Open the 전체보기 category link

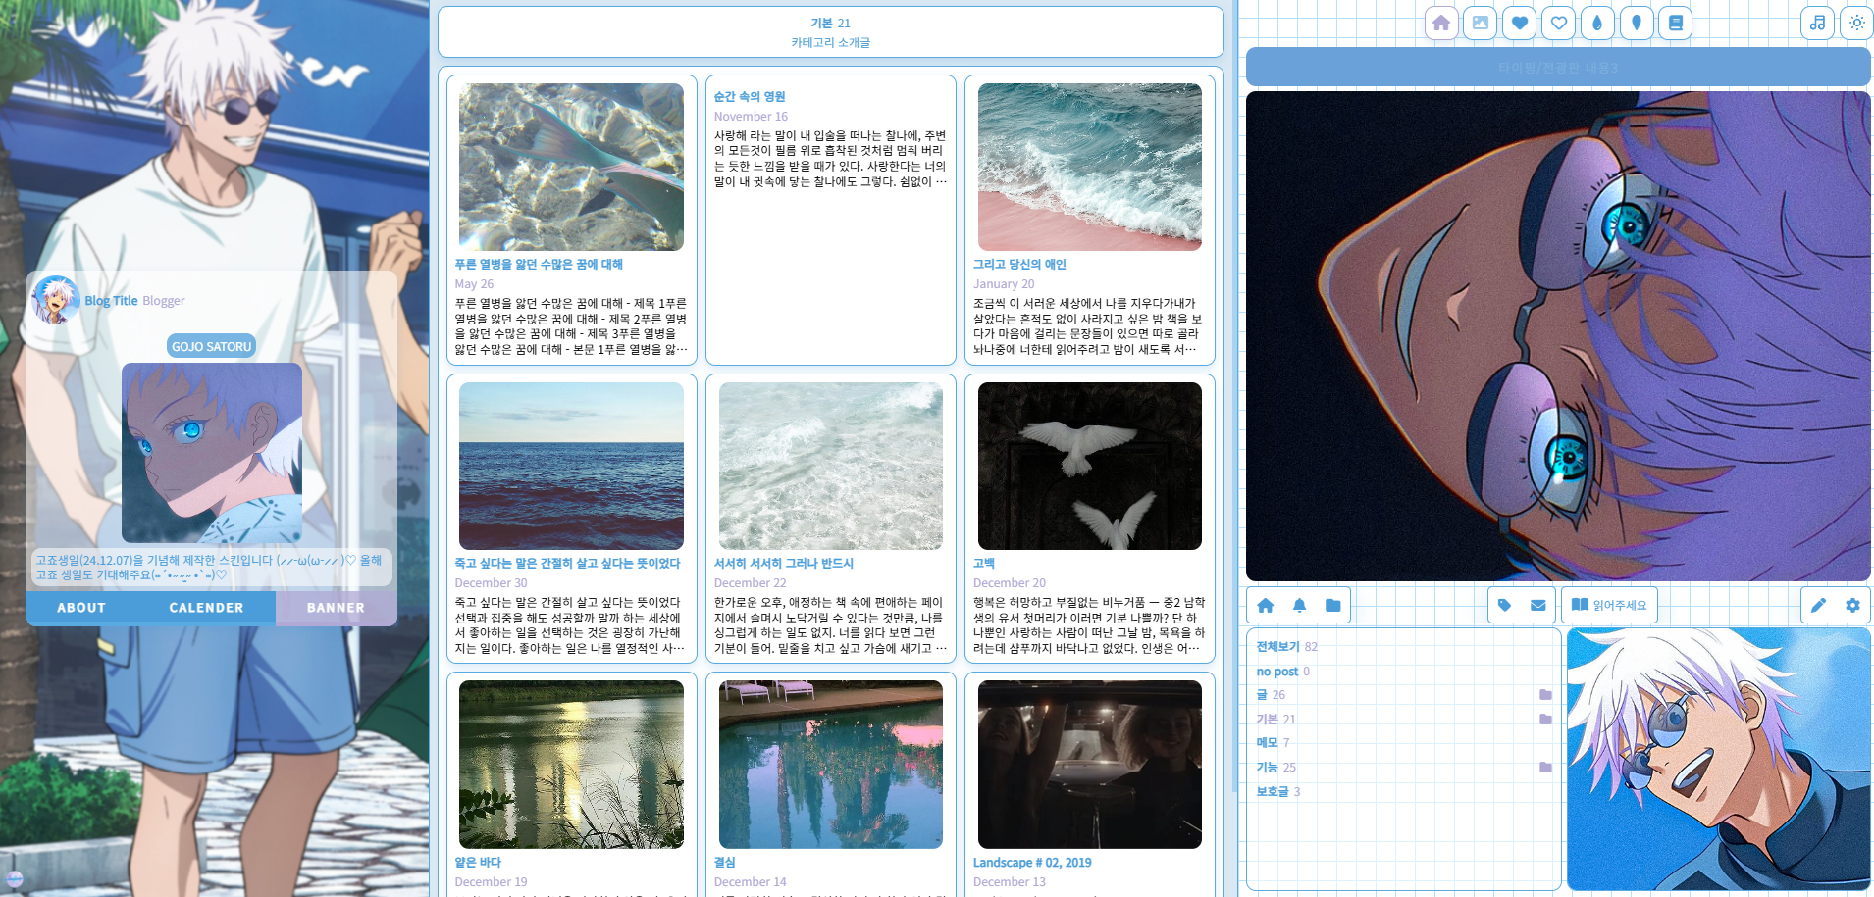coord(1277,647)
